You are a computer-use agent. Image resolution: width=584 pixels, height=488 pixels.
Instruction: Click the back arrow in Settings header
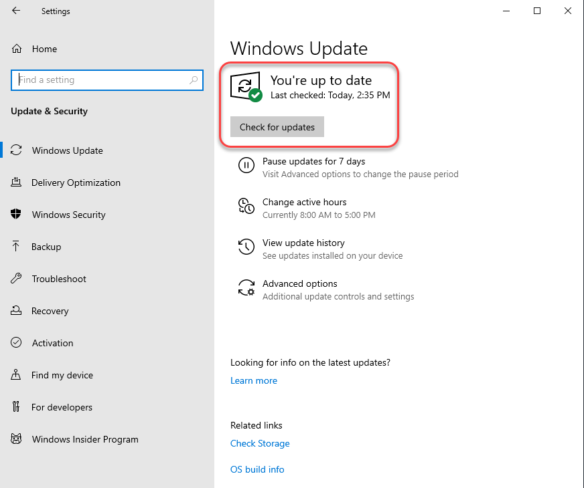(16, 11)
